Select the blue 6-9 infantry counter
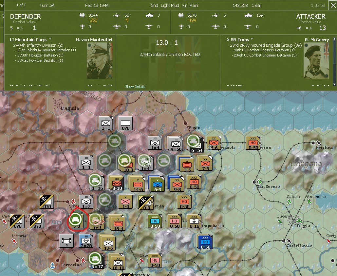The width and height of the screenshot is (337, 276). click(x=157, y=185)
